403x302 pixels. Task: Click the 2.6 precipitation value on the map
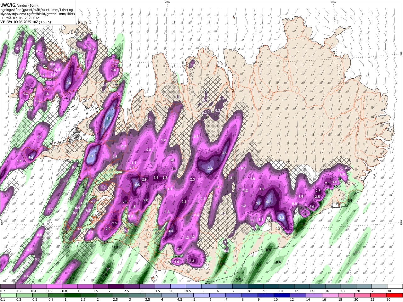tap(125, 202)
